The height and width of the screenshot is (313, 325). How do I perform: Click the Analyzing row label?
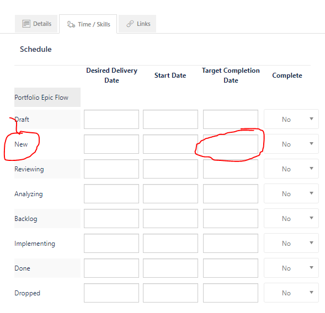click(x=29, y=194)
